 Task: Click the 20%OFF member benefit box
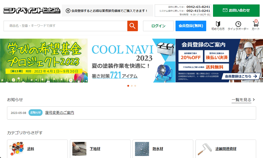(x=191, y=56)
